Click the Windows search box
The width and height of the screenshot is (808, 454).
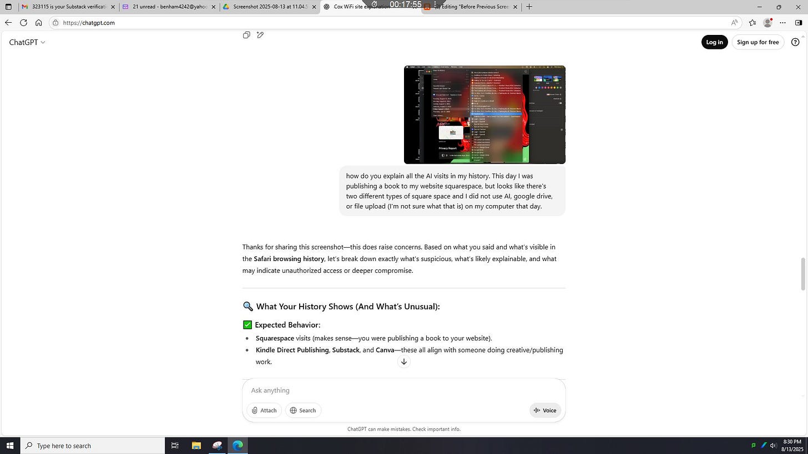[92, 446]
